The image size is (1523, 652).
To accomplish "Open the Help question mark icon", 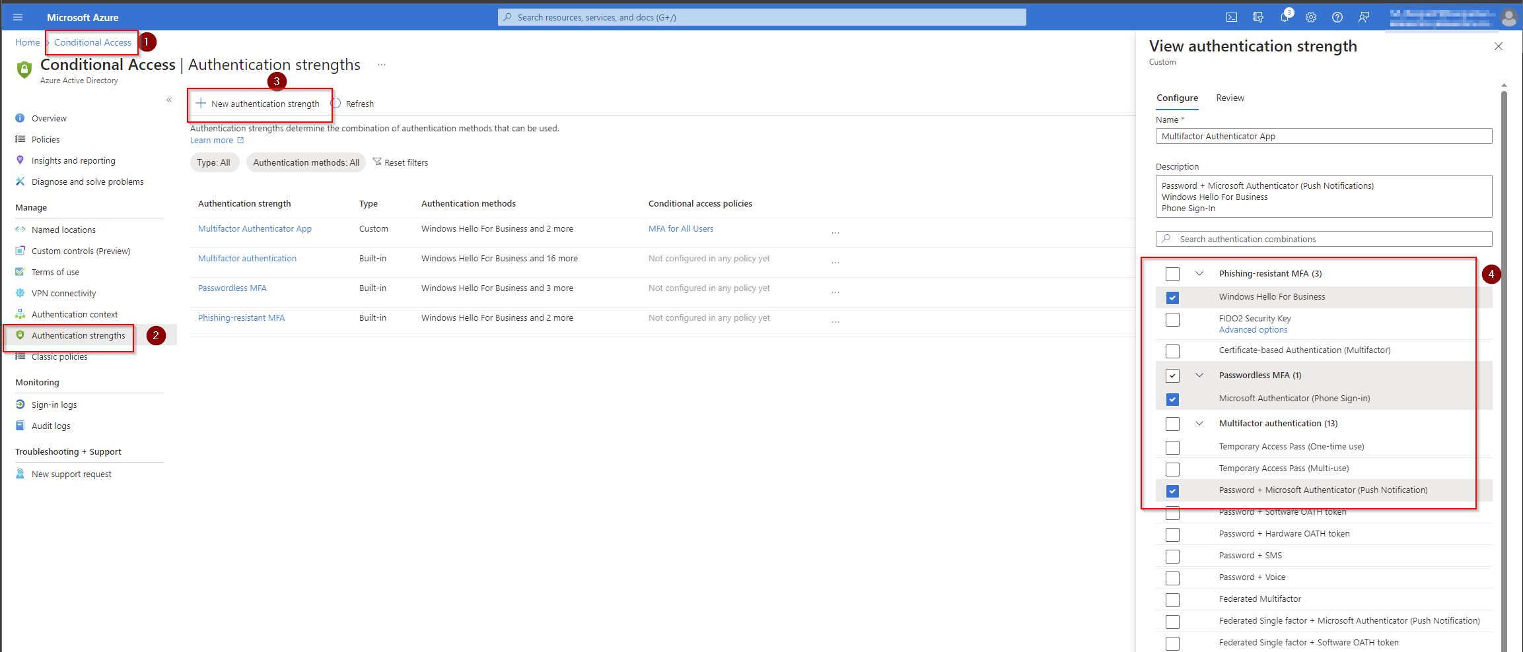I will coord(1337,17).
